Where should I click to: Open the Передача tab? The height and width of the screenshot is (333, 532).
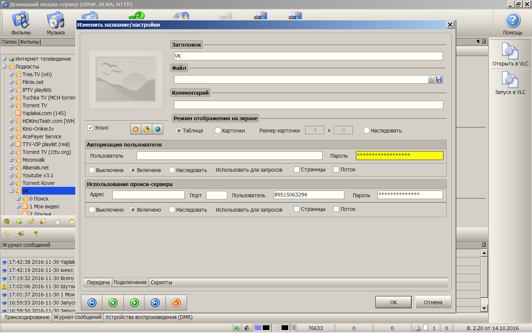98,282
